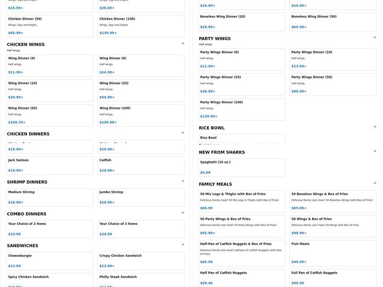Screen dimensions: 383x287
Task: Choose Party Wings Dinner (25)
Action: click(242, 84)
